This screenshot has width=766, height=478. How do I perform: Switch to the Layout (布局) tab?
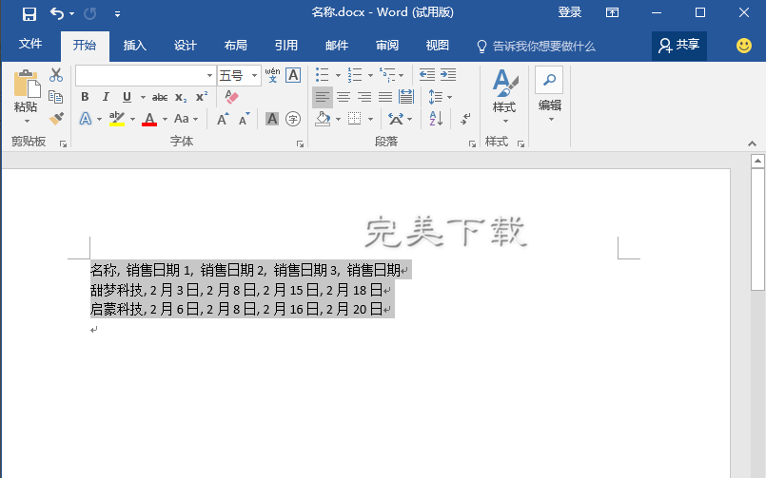pyautogui.click(x=235, y=46)
